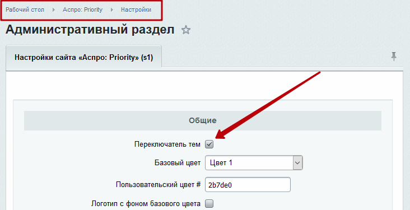Open the Базовый цвет dropdown

[254, 162]
